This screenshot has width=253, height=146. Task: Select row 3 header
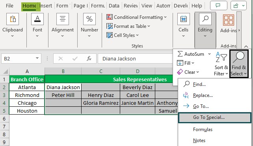pos(4,95)
